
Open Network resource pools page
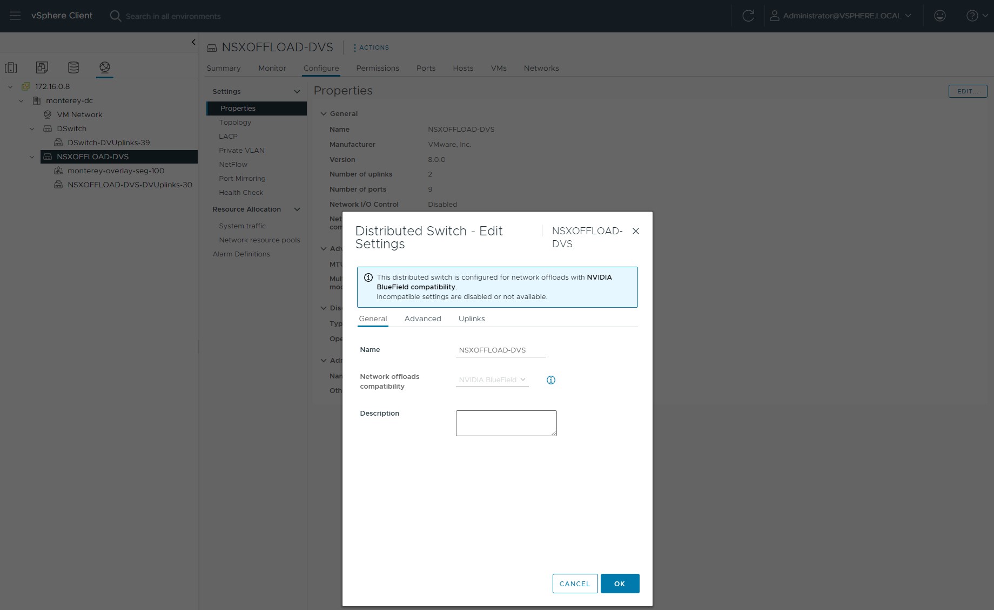click(x=259, y=240)
